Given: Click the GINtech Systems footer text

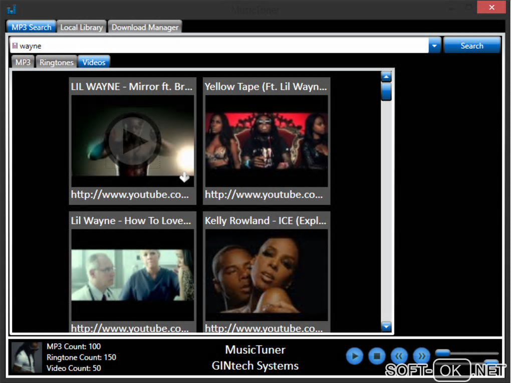Looking at the screenshot, I should pos(255,366).
